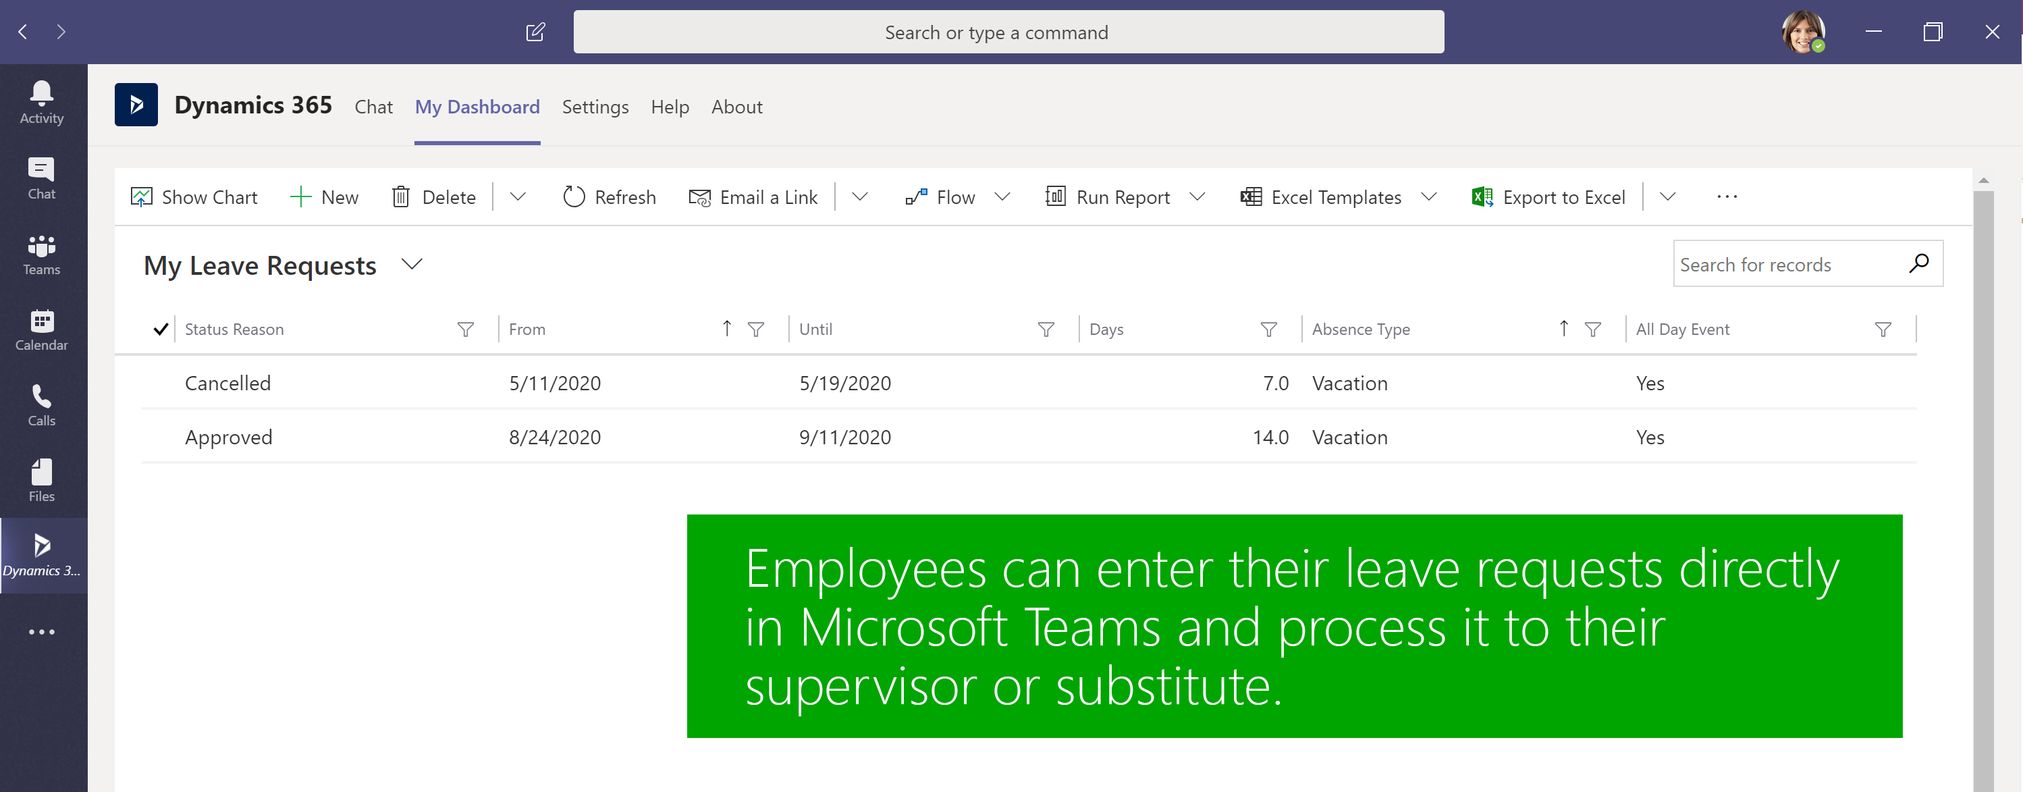Create a New leave request
The height and width of the screenshot is (792, 2023).
(x=324, y=196)
